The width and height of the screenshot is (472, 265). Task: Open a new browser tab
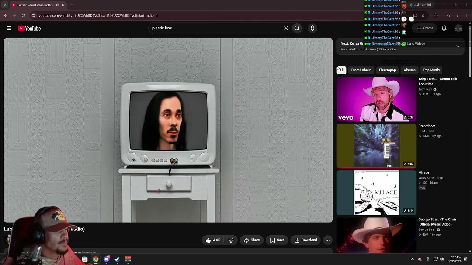(x=72, y=5)
